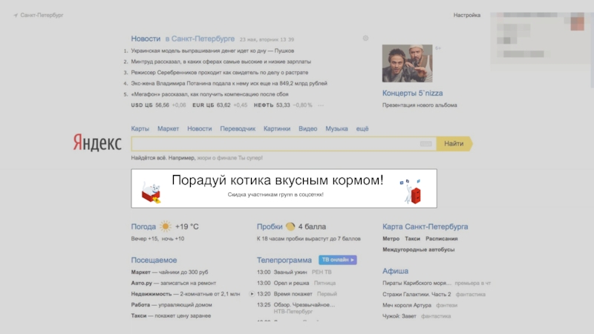Click the play icon next to Время покажет
Screen dimensions: 594x334
[x=252, y=294]
